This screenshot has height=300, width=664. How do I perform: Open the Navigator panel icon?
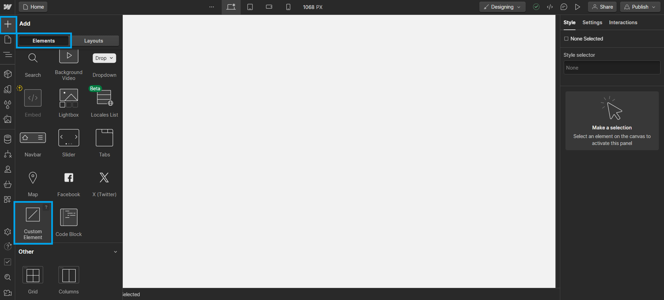pos(8,55)
